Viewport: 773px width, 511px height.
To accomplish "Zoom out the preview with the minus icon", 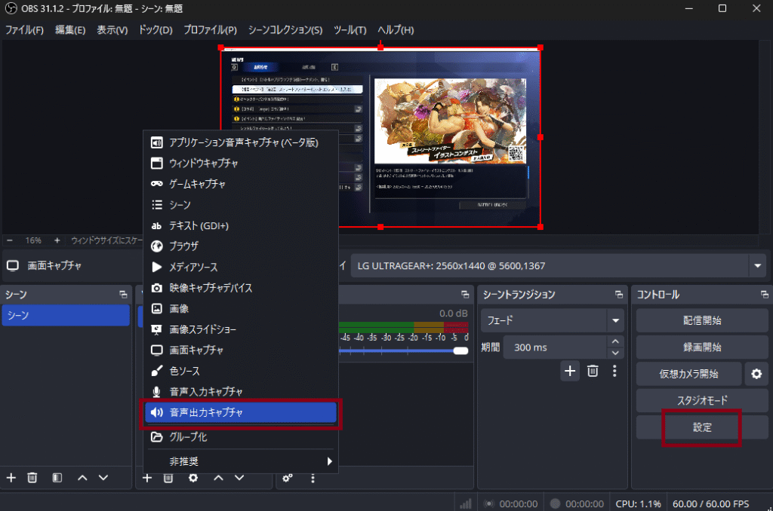I will pos(10,240).
